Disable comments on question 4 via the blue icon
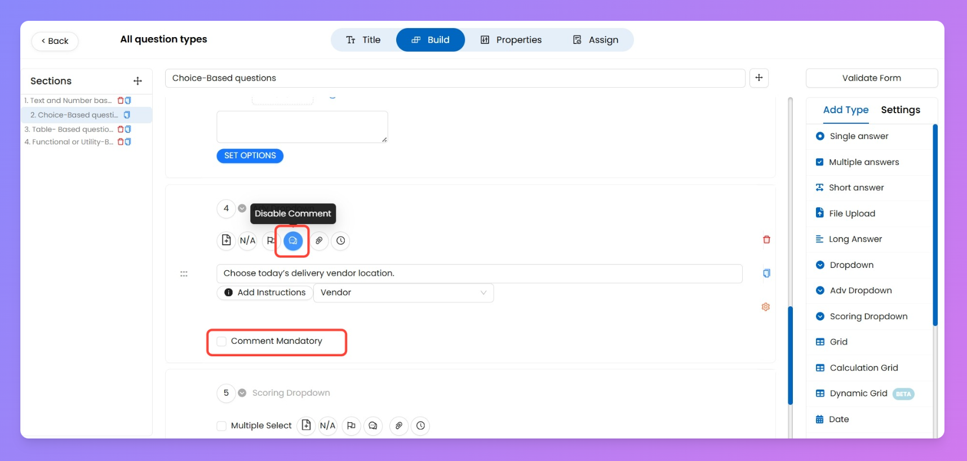The image size is (967, 461). [x=293, y=241]
